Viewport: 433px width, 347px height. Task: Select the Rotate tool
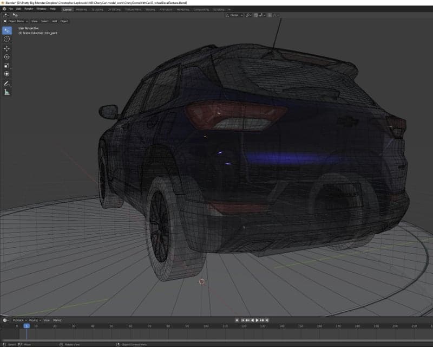7,57
